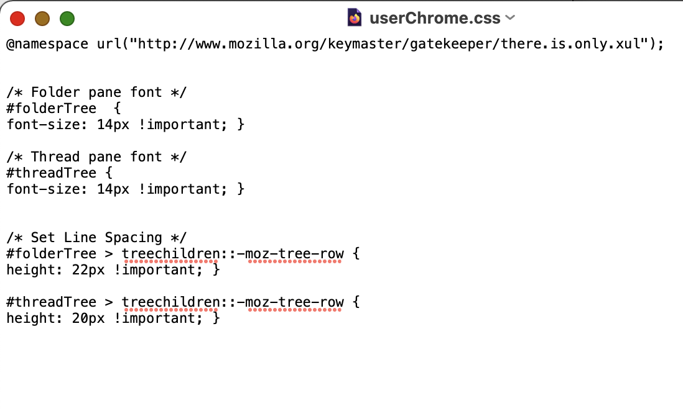
Task: Click the userChrome.css document proxy icon
Action: pyautogui.click(x=354, y=18)
